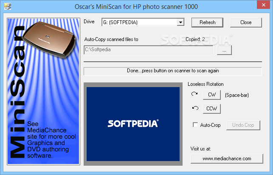Click the clockwise rotation arrow icon
This screenshot has height=175, width=273.
194,94
